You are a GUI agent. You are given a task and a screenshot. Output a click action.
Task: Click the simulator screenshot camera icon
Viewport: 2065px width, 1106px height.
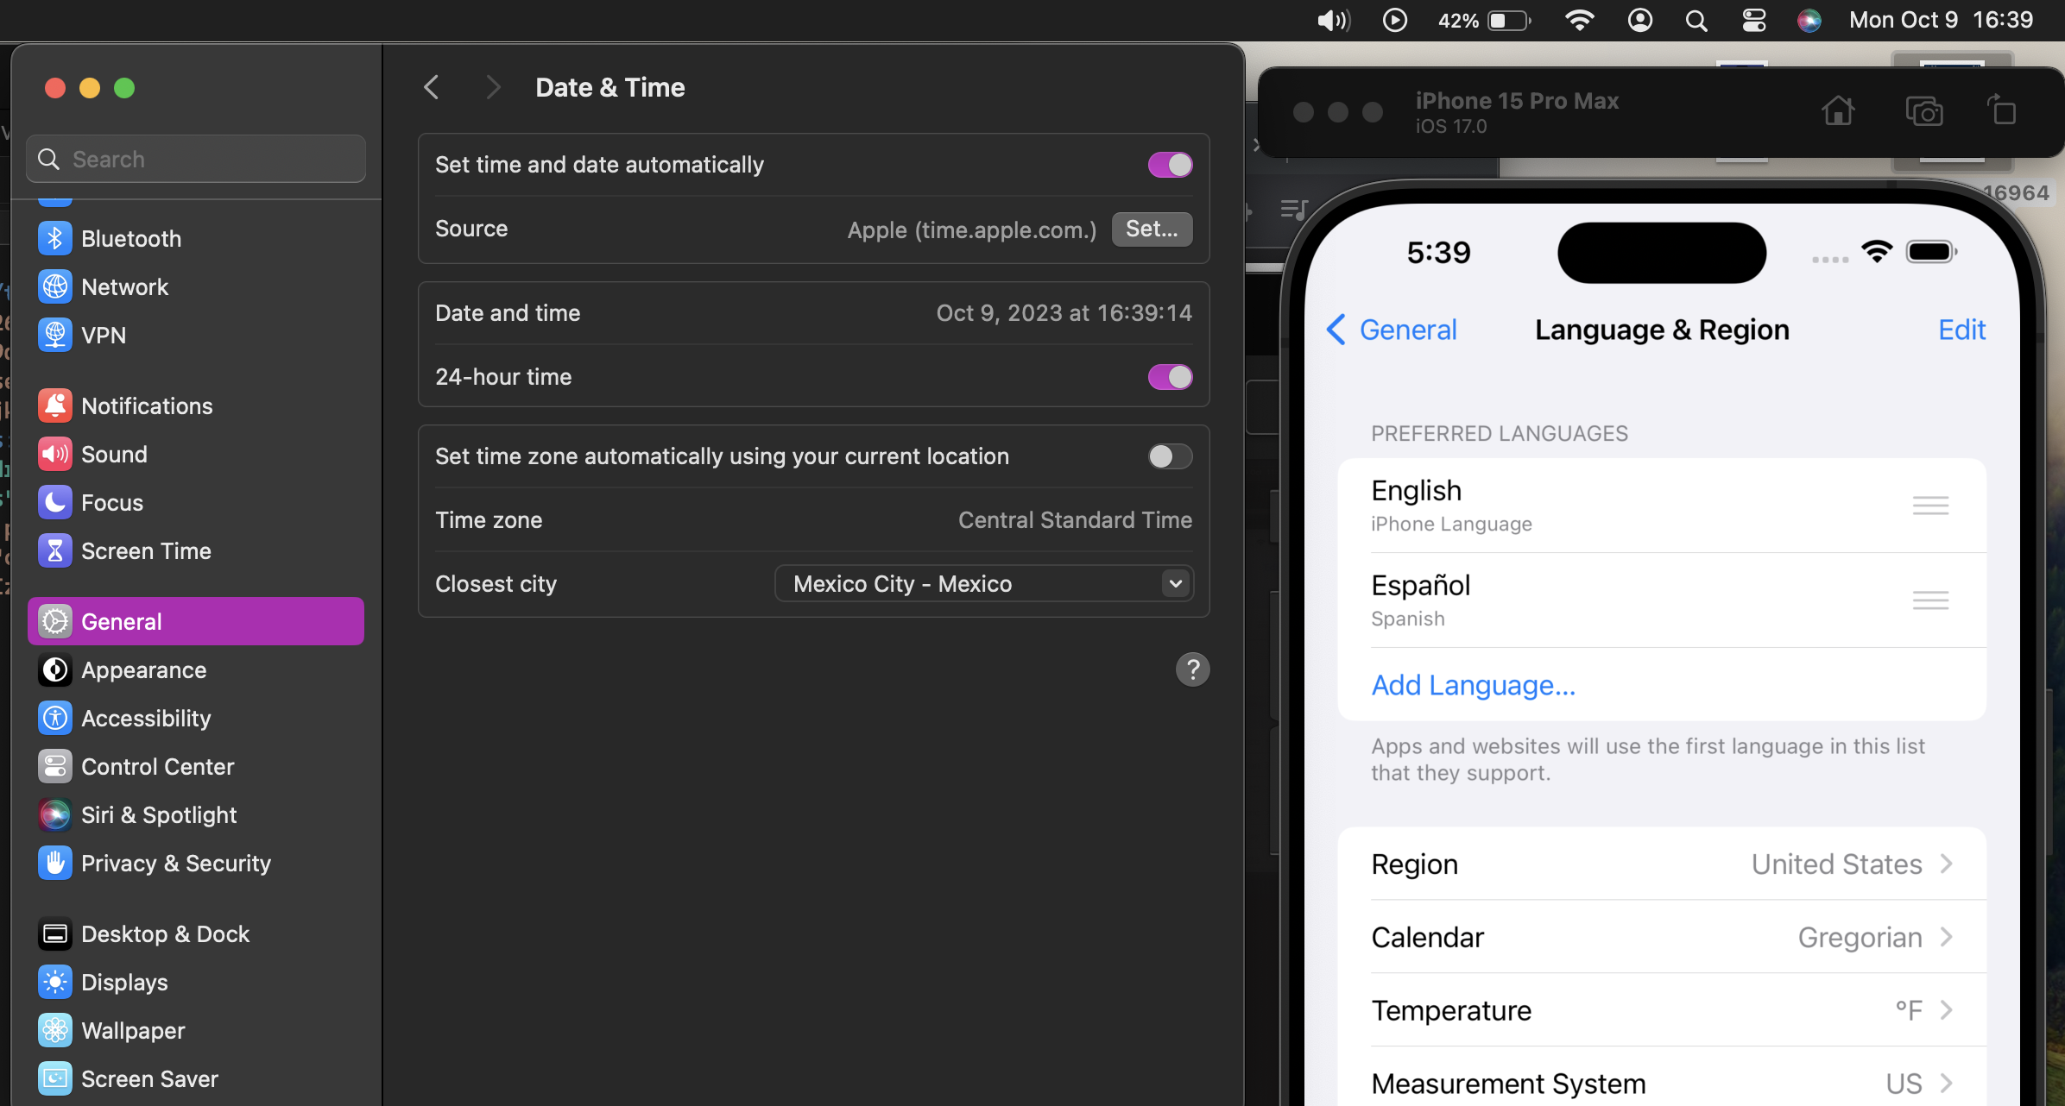point(1923,111)
